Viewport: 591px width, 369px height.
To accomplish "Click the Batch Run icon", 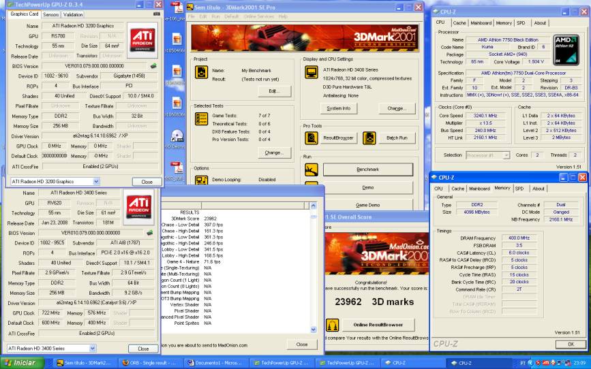I will (x=369, y=138).
